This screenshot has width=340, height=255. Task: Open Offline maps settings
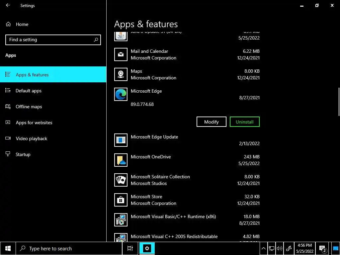[x=53, y=107]
